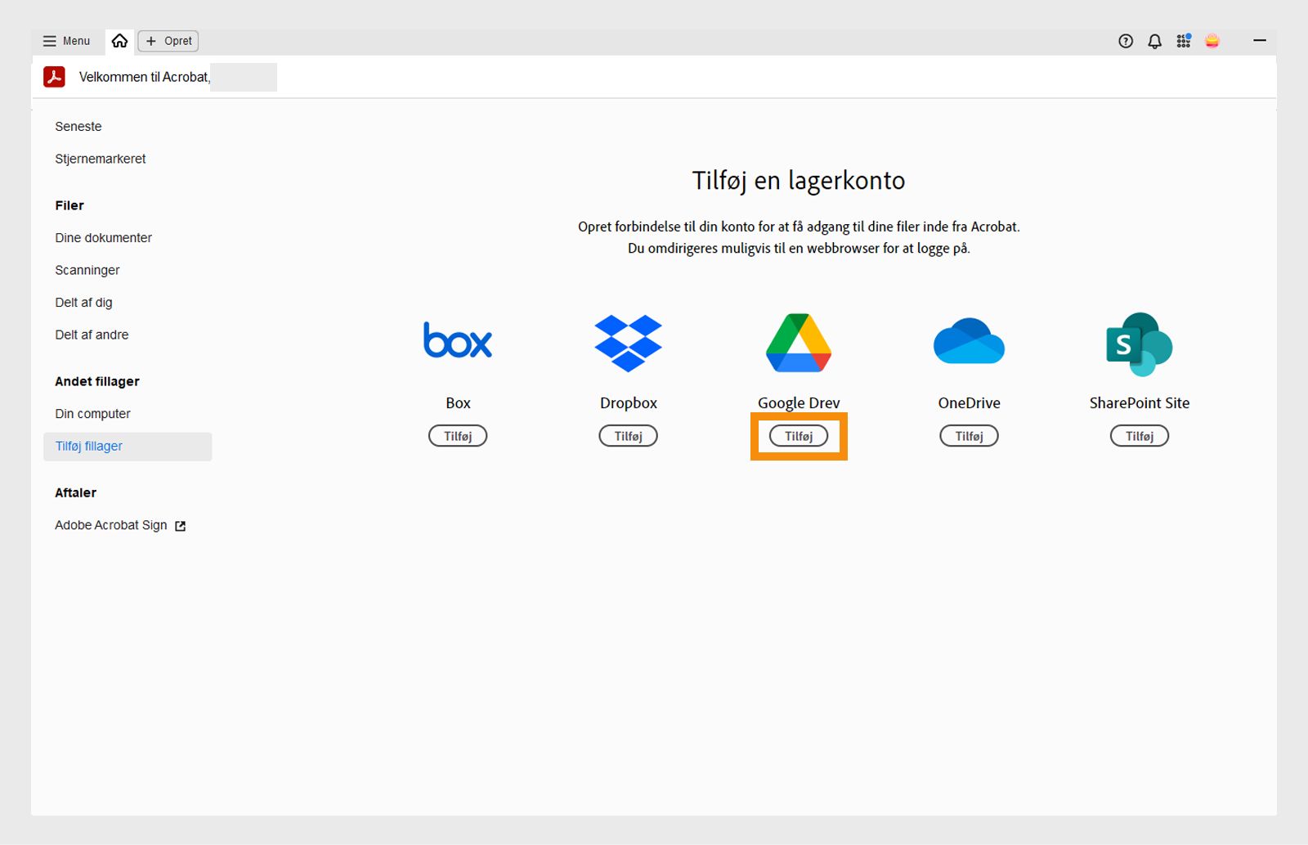
Task: Open the profile avatar
Action: pyautogui.click(x=1212, y=41)
